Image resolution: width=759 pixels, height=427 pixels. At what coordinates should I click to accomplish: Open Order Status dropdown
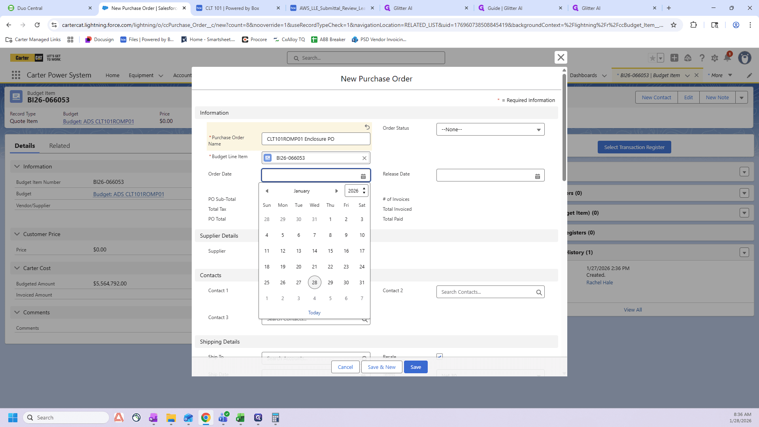[x=490, y=129]
